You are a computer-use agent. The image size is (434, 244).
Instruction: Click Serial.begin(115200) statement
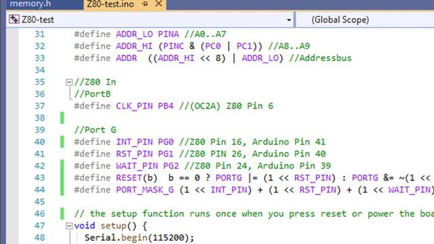point(140,238)
